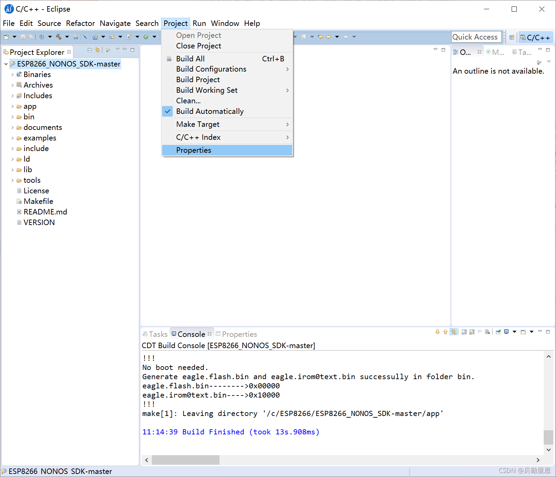Image resolution: width=556 pixels, height=477 pixels.
Task: Click the Open Console icon
Action: click(x=523, y=332)
